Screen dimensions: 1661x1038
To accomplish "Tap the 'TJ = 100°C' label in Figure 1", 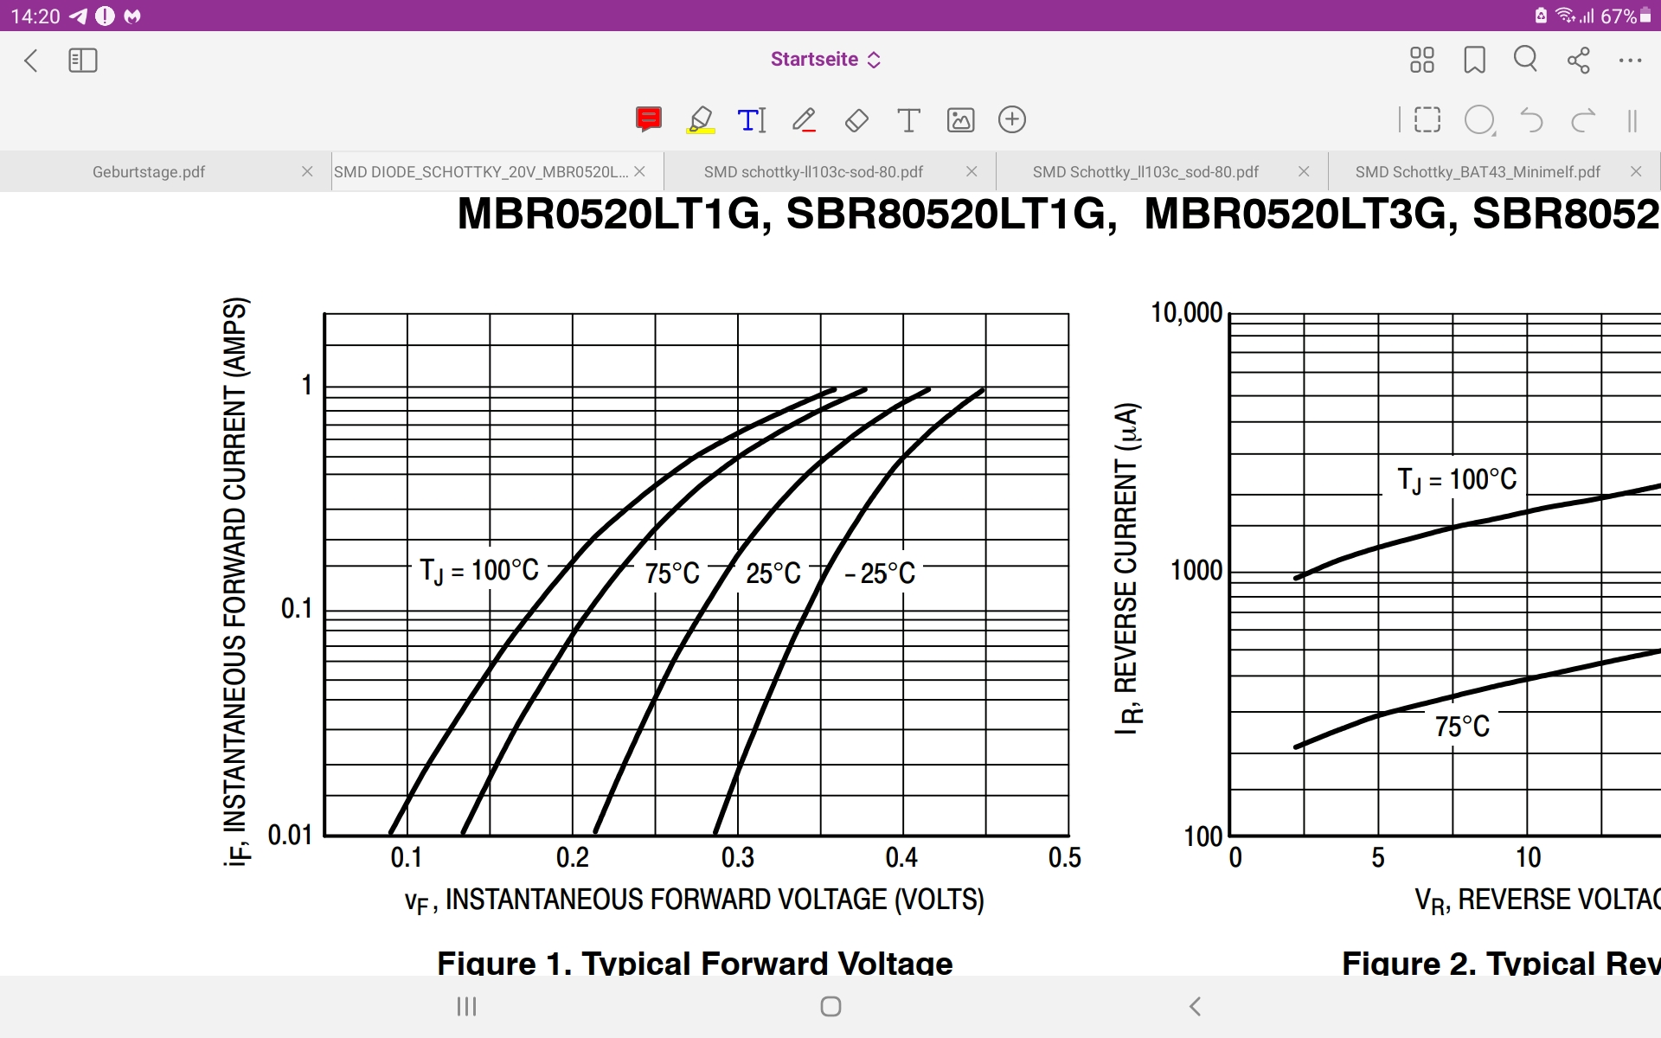I will [x=479, y=570].
